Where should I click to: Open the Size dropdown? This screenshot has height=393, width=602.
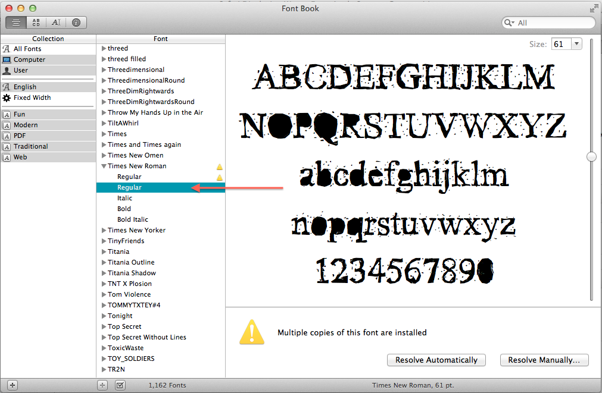(575, 43)
